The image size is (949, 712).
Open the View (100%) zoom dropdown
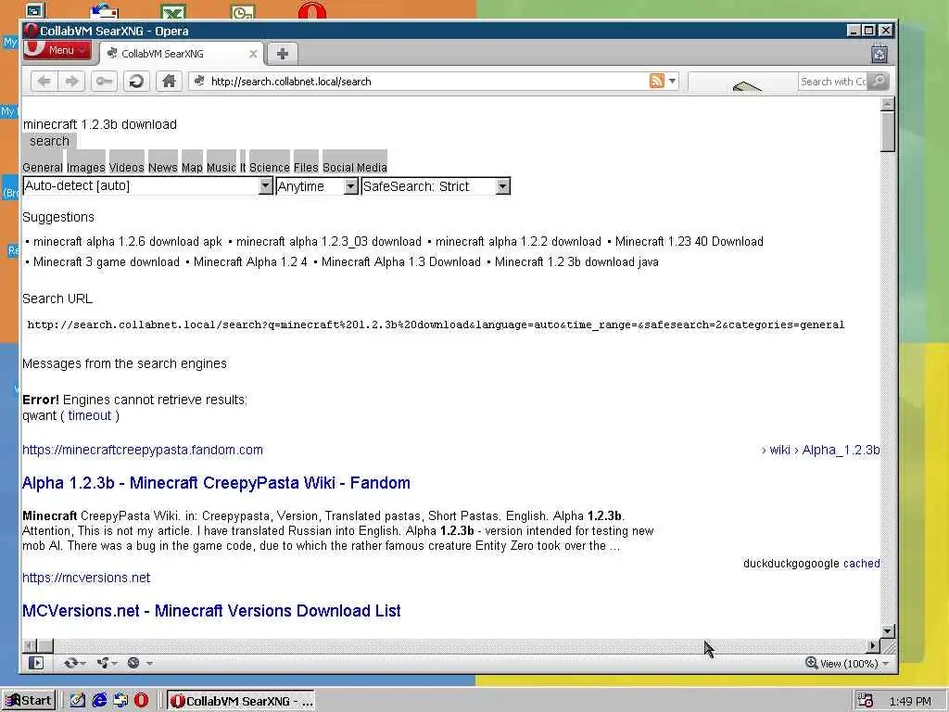coord(854,664)
